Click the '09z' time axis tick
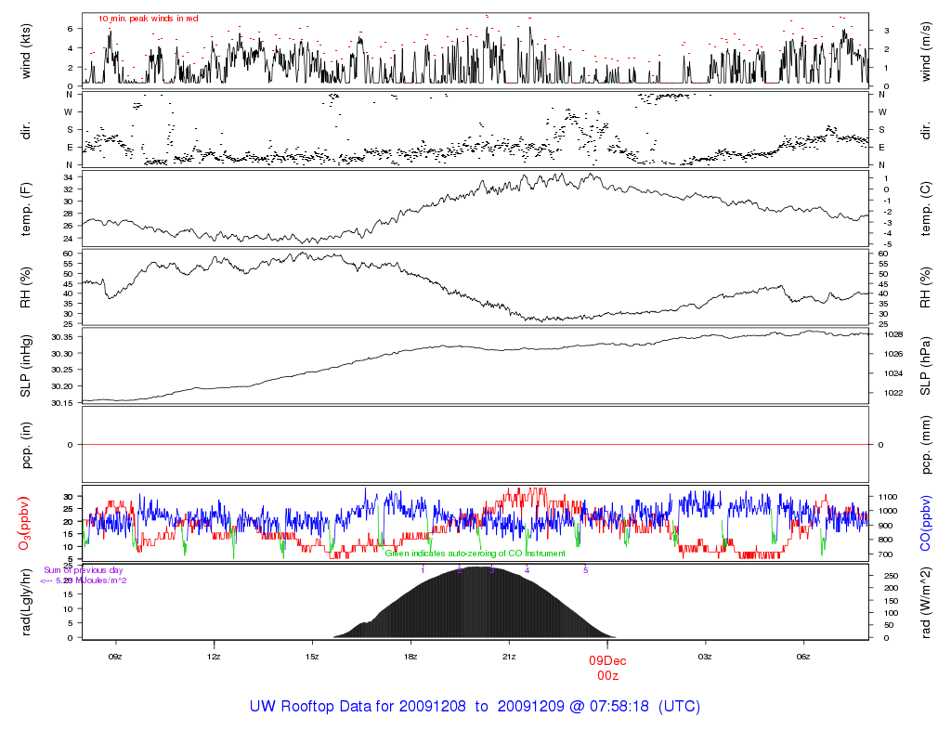The width and height of the screenshot is (951, 743). [115, 657]
